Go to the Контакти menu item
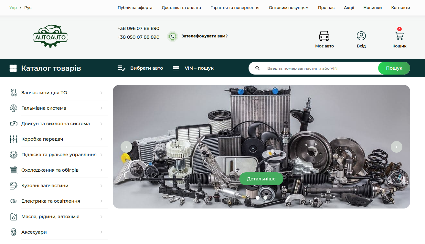The height and width of the screenshot is (244, 425). tap(400, 7)
